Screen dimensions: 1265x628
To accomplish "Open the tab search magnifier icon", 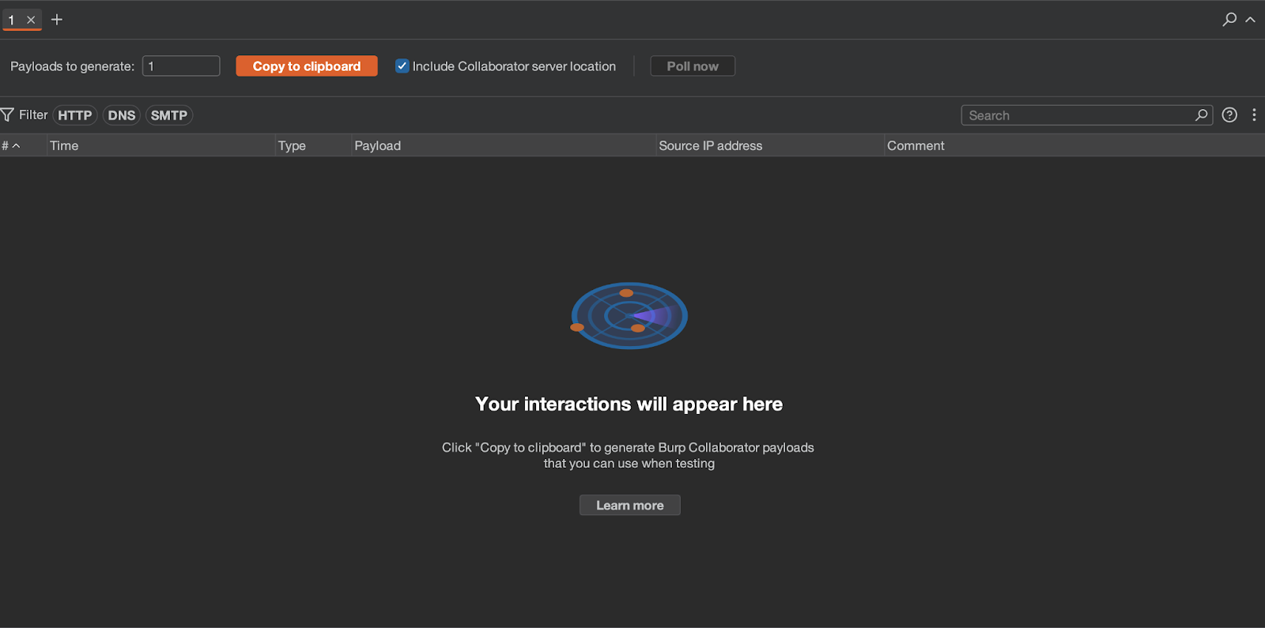I will [1229, 19].
